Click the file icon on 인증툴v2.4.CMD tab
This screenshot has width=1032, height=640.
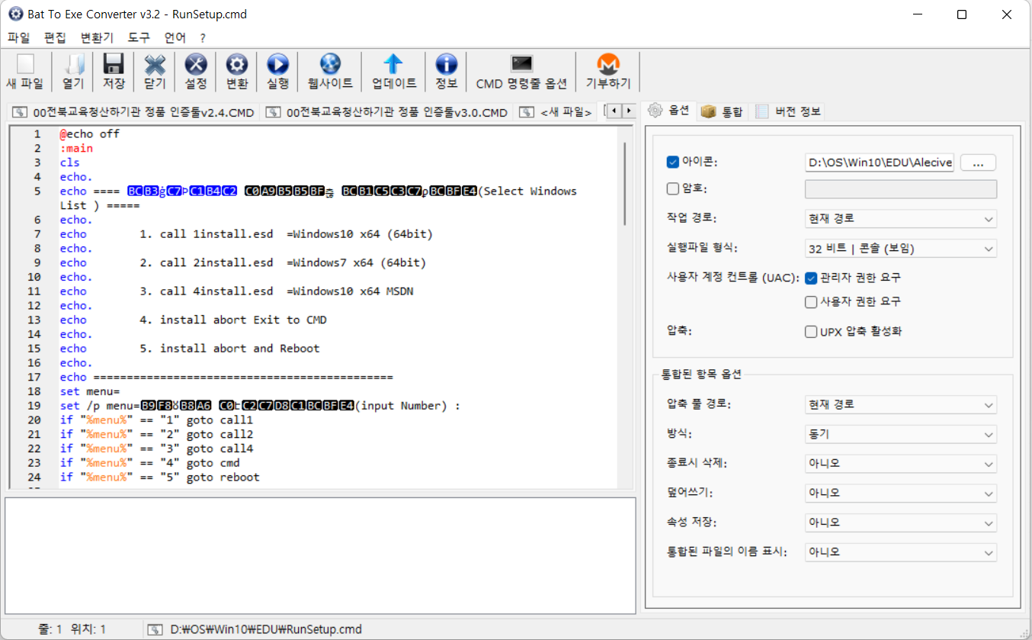pos(20,112)
